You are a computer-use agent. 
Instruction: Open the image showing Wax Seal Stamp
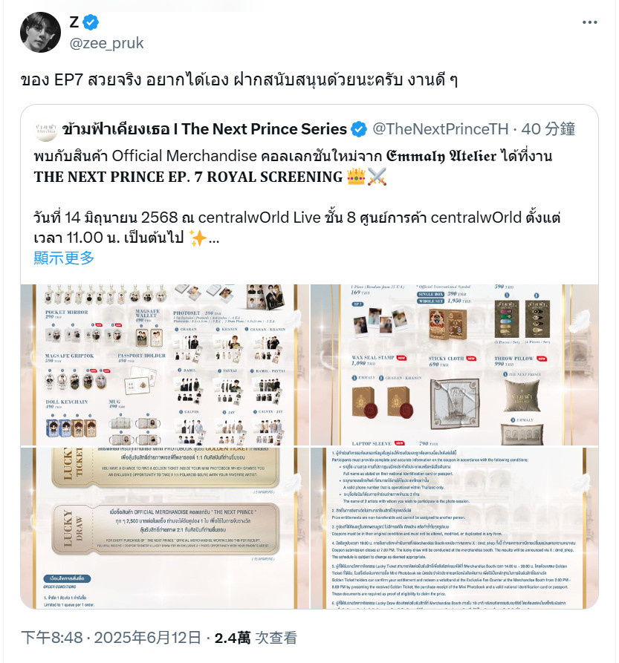point(455,365)
